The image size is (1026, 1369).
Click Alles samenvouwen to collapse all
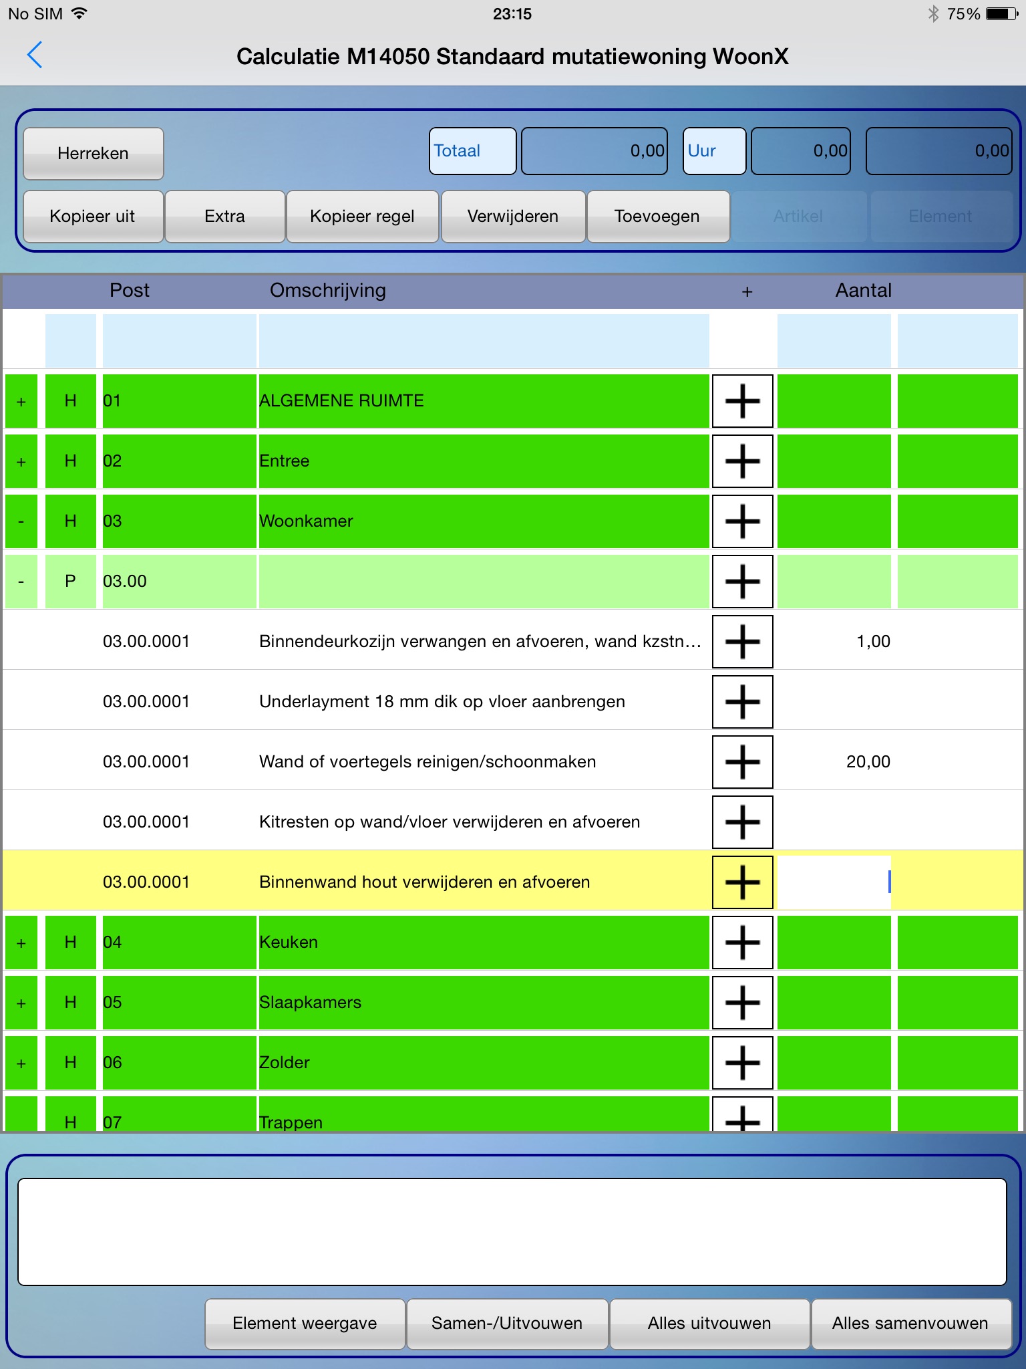910,1323
